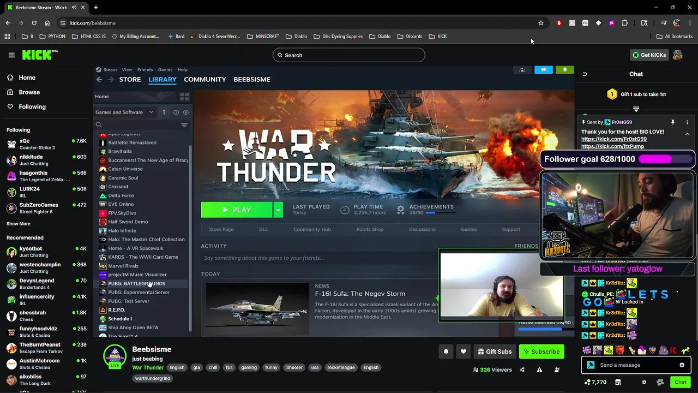Open the user profile avatar menu

point(678,55)
